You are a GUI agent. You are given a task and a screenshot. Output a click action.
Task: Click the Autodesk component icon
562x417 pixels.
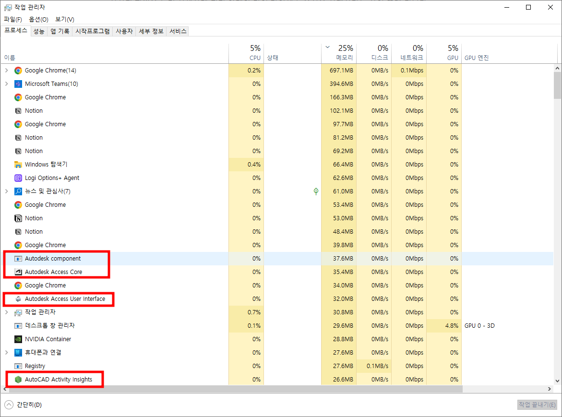click(18, 259)
